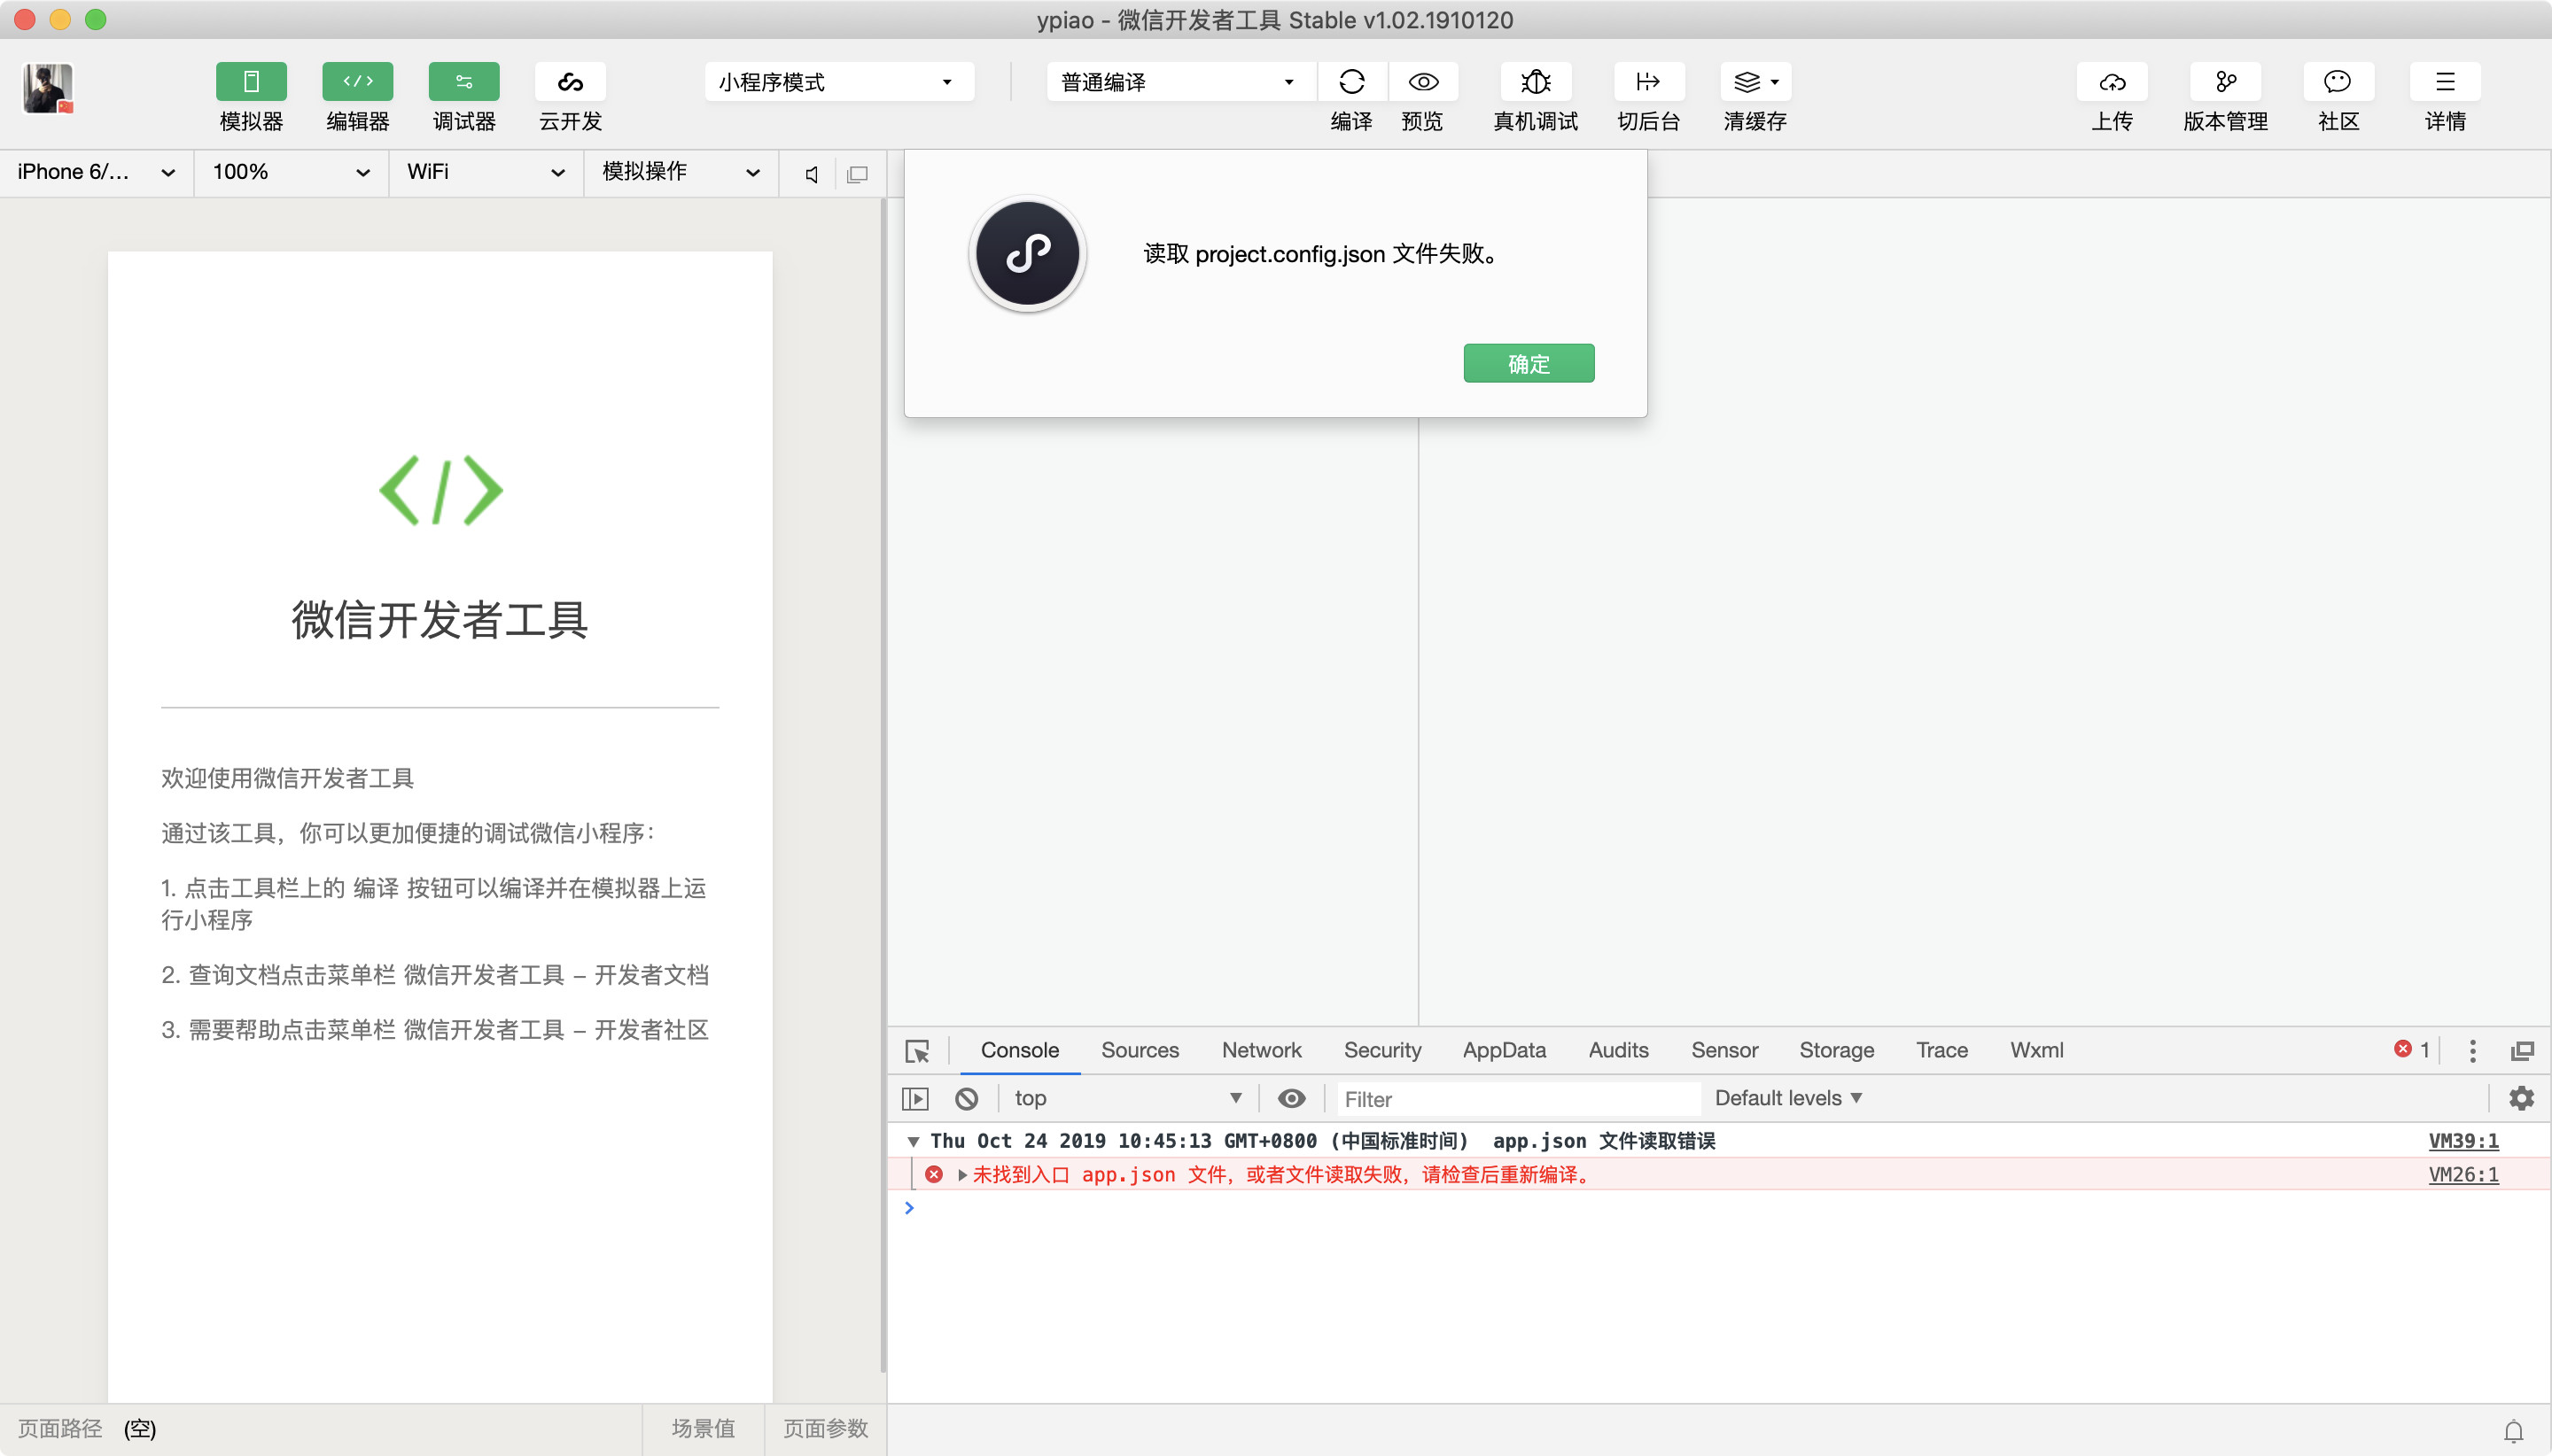Open version management icon
Viewport: 2552px width, 1456px height.
pyautogui.click(x=2224, y=82)
